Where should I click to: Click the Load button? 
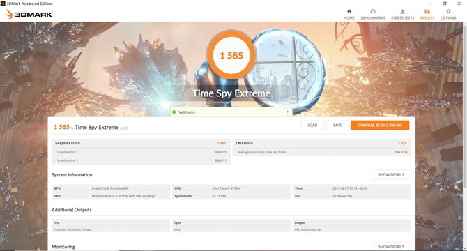click(x=312, y=125)
